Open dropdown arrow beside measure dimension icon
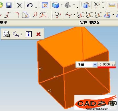The image size is (118, 111). click(22, 34)
